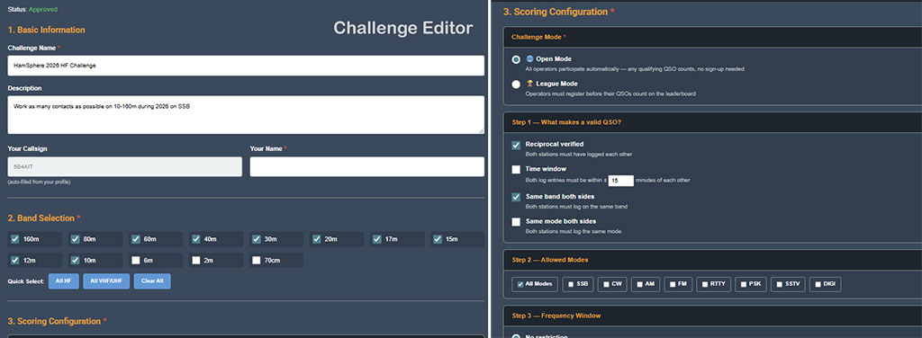Click the '2. Band Selection' heading
Image resolution: width=922 pixels, height=338 pixels.
(41, 218)
